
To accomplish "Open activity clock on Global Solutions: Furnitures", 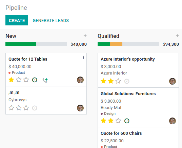I will coord(127,121).
